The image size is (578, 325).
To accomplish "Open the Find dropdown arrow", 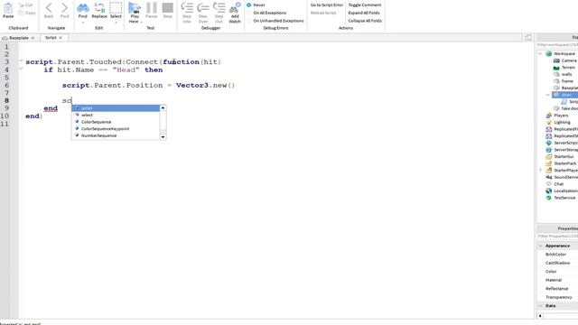I will point(82,23).
